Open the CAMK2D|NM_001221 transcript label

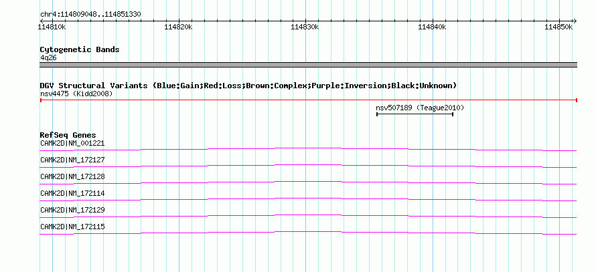[x=72, y=144]
